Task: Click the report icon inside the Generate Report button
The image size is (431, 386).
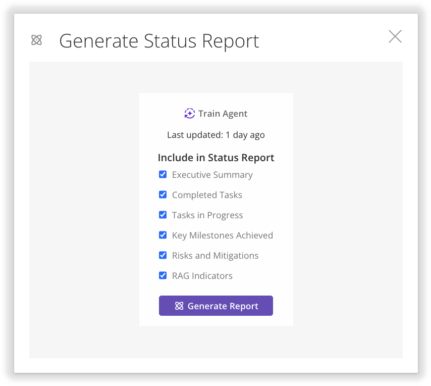Action: coord(179,305)
